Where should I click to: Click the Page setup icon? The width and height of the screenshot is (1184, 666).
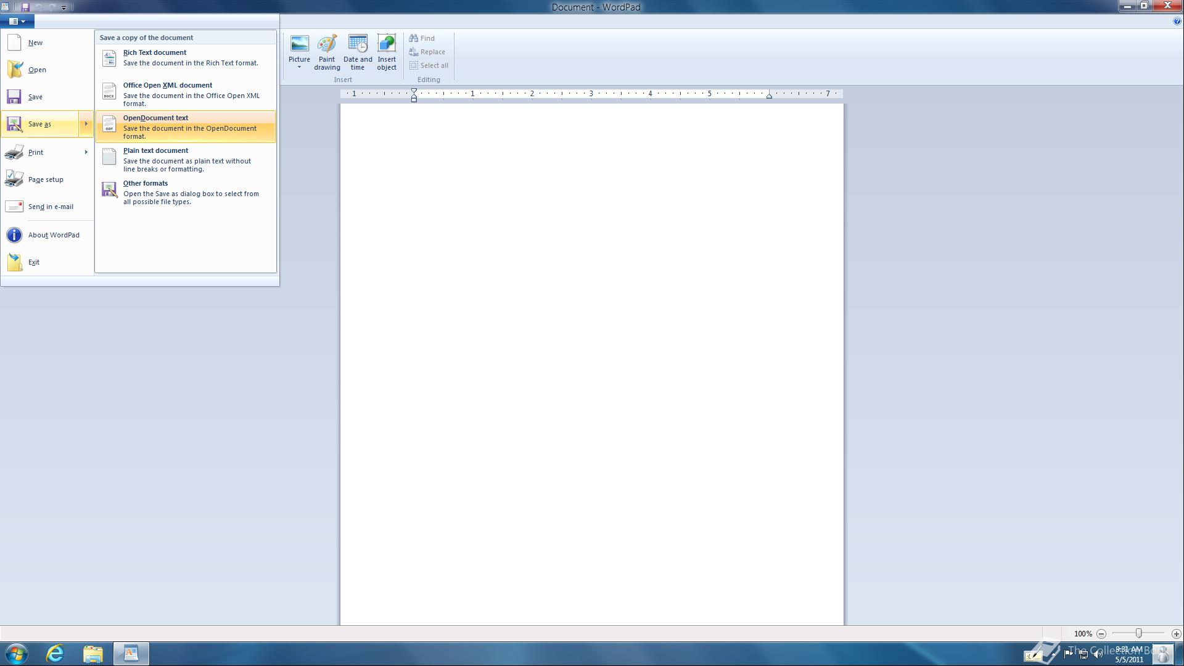tap(14, 179)
